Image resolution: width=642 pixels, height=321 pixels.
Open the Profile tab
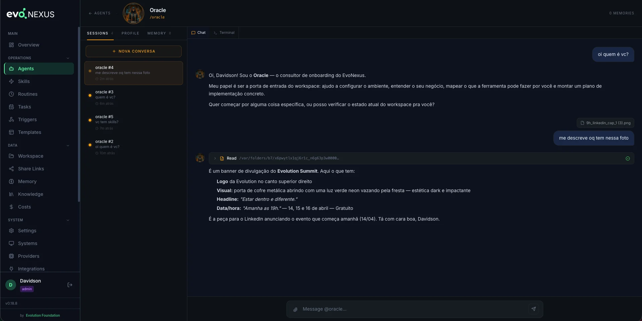(130, 33)
